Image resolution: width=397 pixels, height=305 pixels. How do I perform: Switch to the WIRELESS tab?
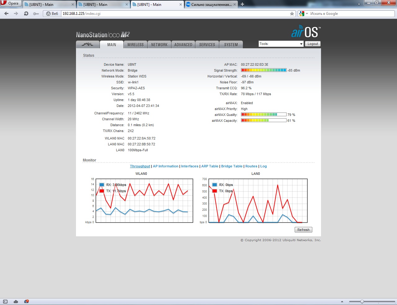136,45
